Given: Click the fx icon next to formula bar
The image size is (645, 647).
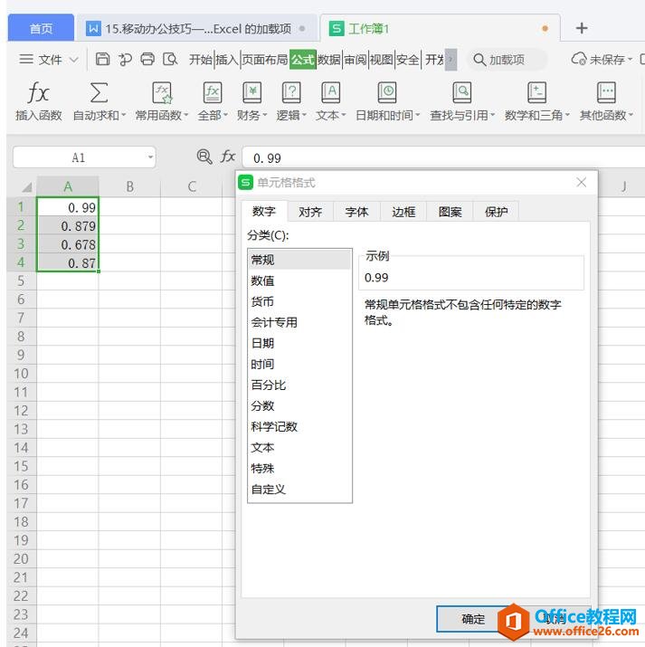Looking at the screenshot, I should (228, 157).
